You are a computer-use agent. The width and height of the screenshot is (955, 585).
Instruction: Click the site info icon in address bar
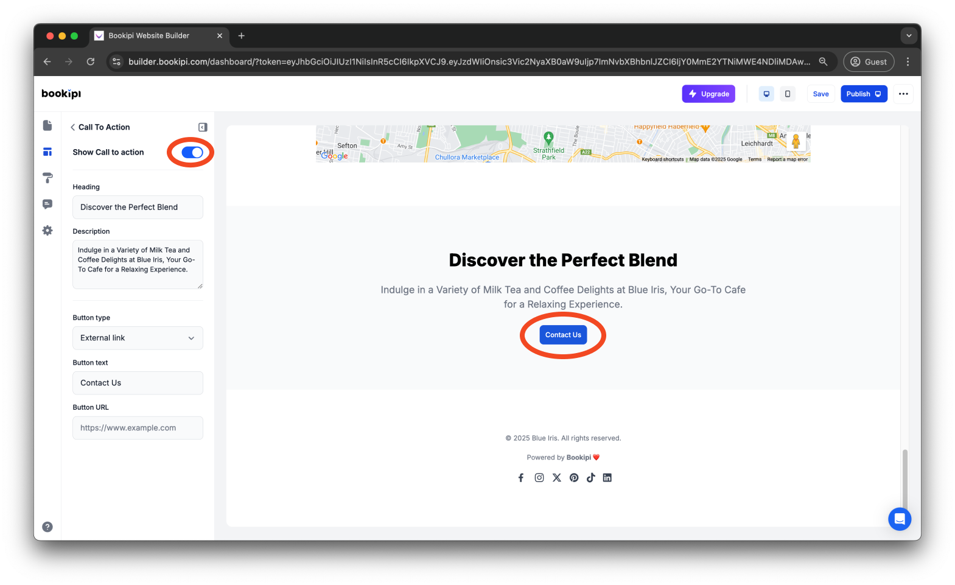(117, 61)
